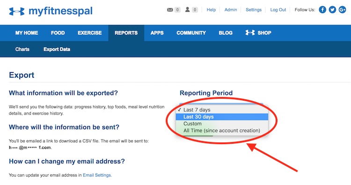Image resolution: width=351 pixels, height=185 pixels.
Task: Choose Last 30 days option
Action: tap(222, 117)
